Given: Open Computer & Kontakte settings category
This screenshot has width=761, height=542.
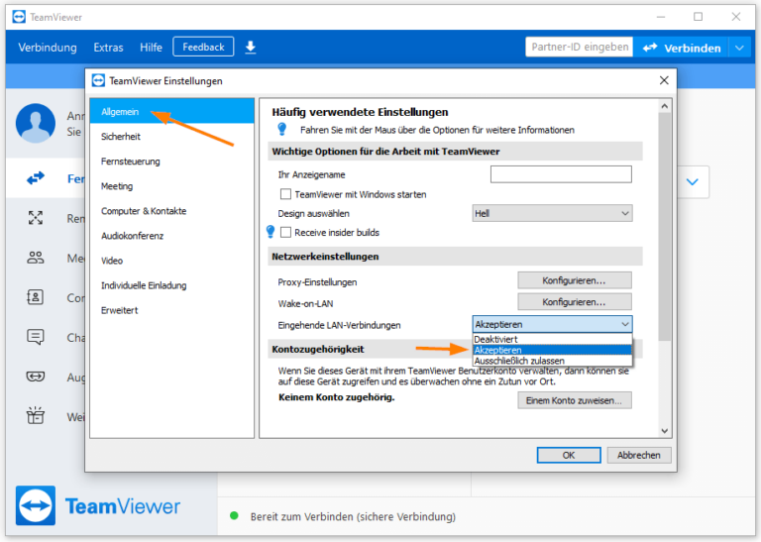Looking at the screenshot, I should [171, 211].
